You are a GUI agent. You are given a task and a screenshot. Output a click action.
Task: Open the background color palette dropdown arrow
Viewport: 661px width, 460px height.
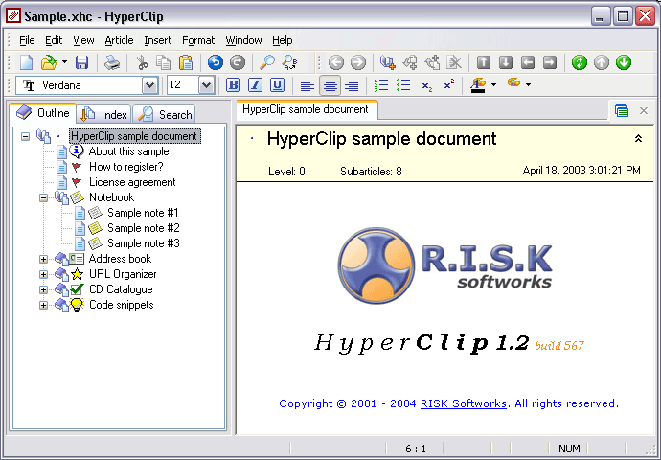(x=528, y=85)
